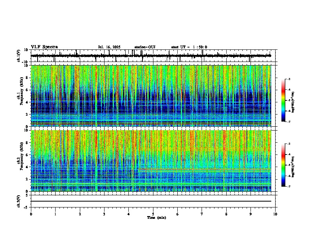Click the "-7" value below ch.2 colorbar
Screen dimensions: 310x240
(288, 186)
